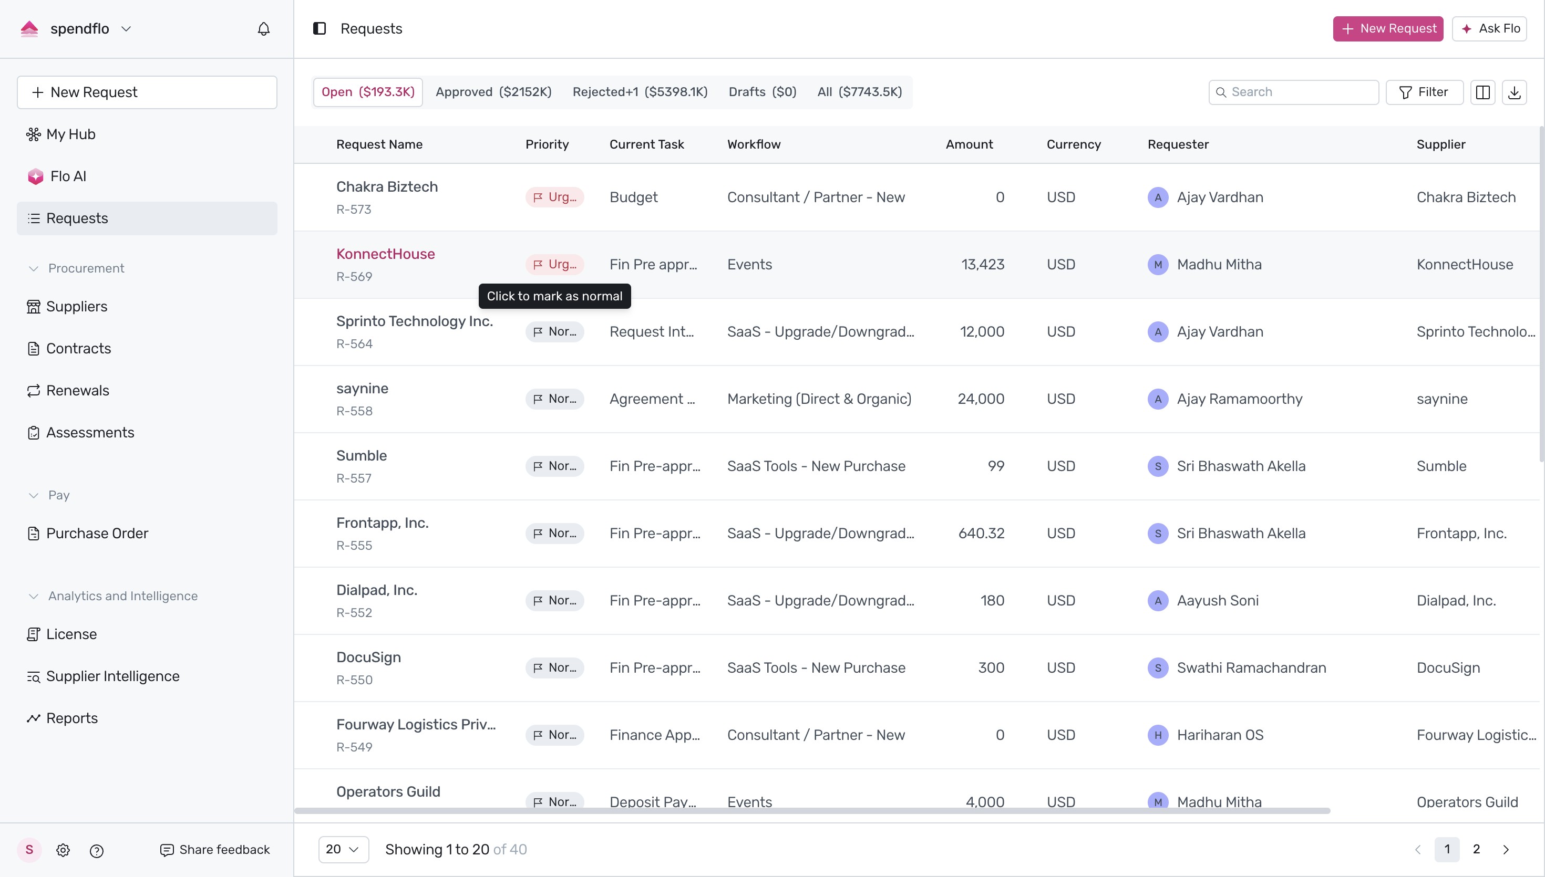Image resolution: width=1545 pixels, height=877 pixels.
Task: Open Renewals section
Action: coord(147,390)
